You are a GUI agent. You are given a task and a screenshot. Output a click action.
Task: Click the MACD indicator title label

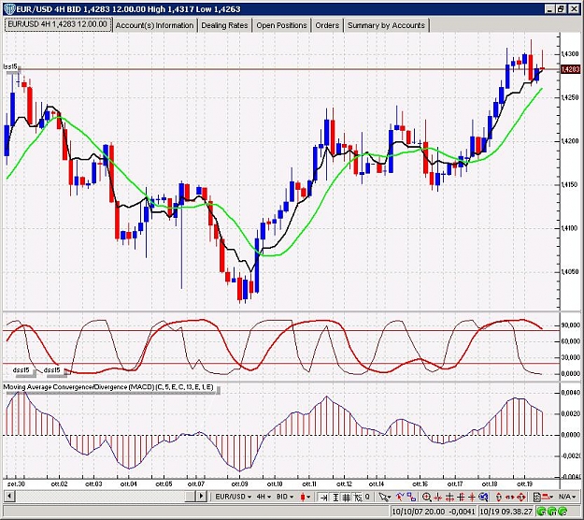(x=108, y=387)
